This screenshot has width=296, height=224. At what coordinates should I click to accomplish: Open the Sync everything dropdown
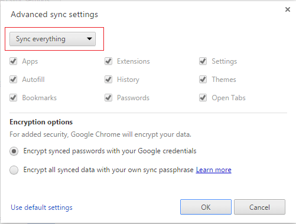(53, 39)
